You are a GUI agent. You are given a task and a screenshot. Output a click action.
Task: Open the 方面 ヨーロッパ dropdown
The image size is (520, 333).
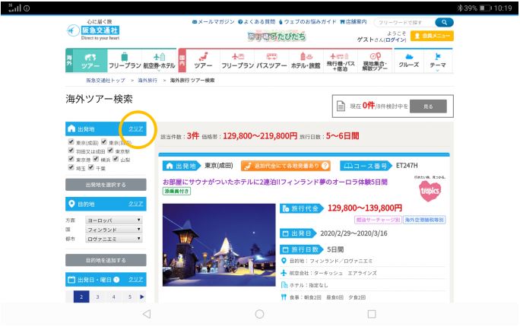113,220
